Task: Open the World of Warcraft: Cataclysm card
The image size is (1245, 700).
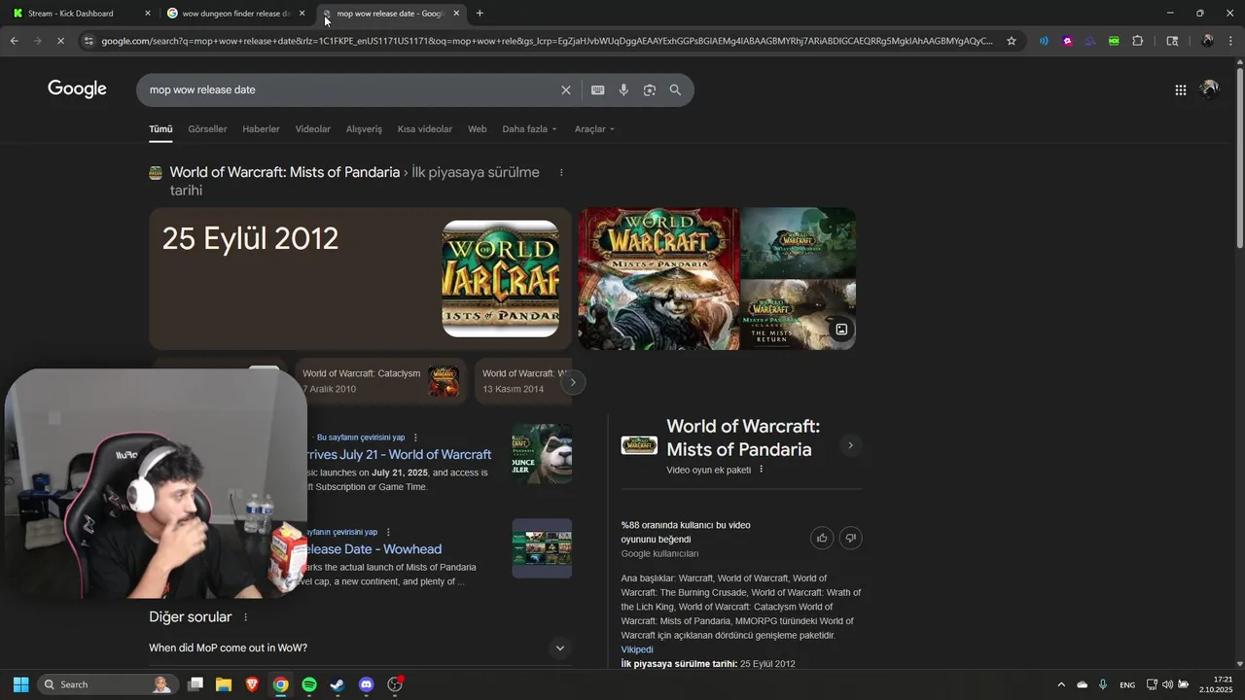Action: (x=380, y=380)
